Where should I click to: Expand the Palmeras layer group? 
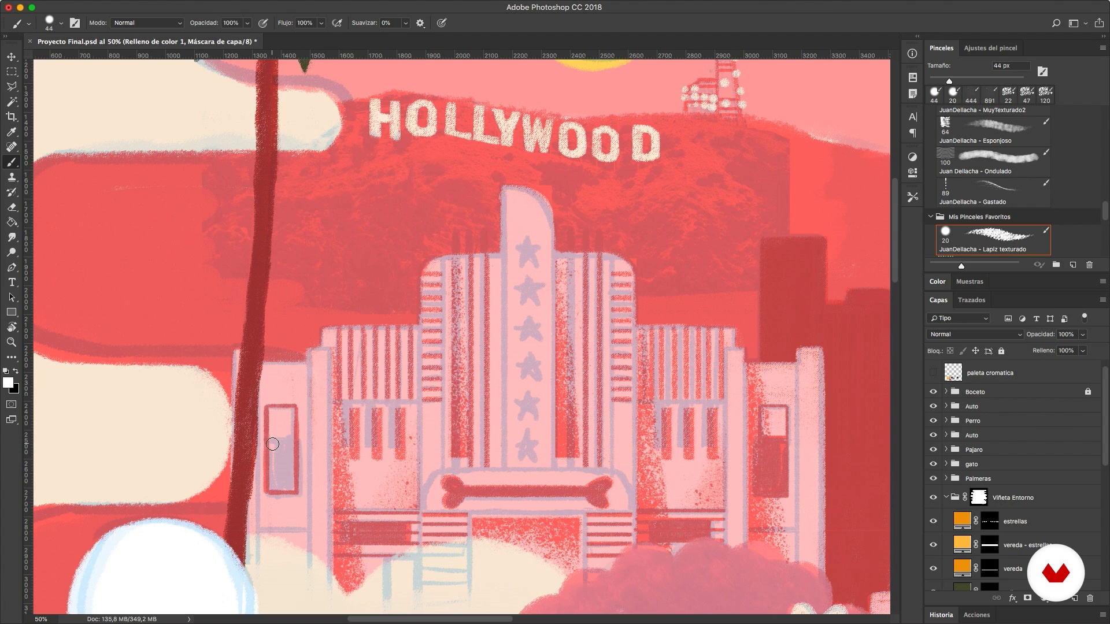coord(946,478)
